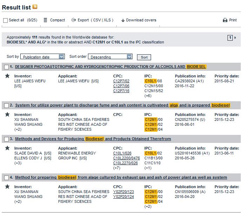Check the box for result 3

click(6, 139)
